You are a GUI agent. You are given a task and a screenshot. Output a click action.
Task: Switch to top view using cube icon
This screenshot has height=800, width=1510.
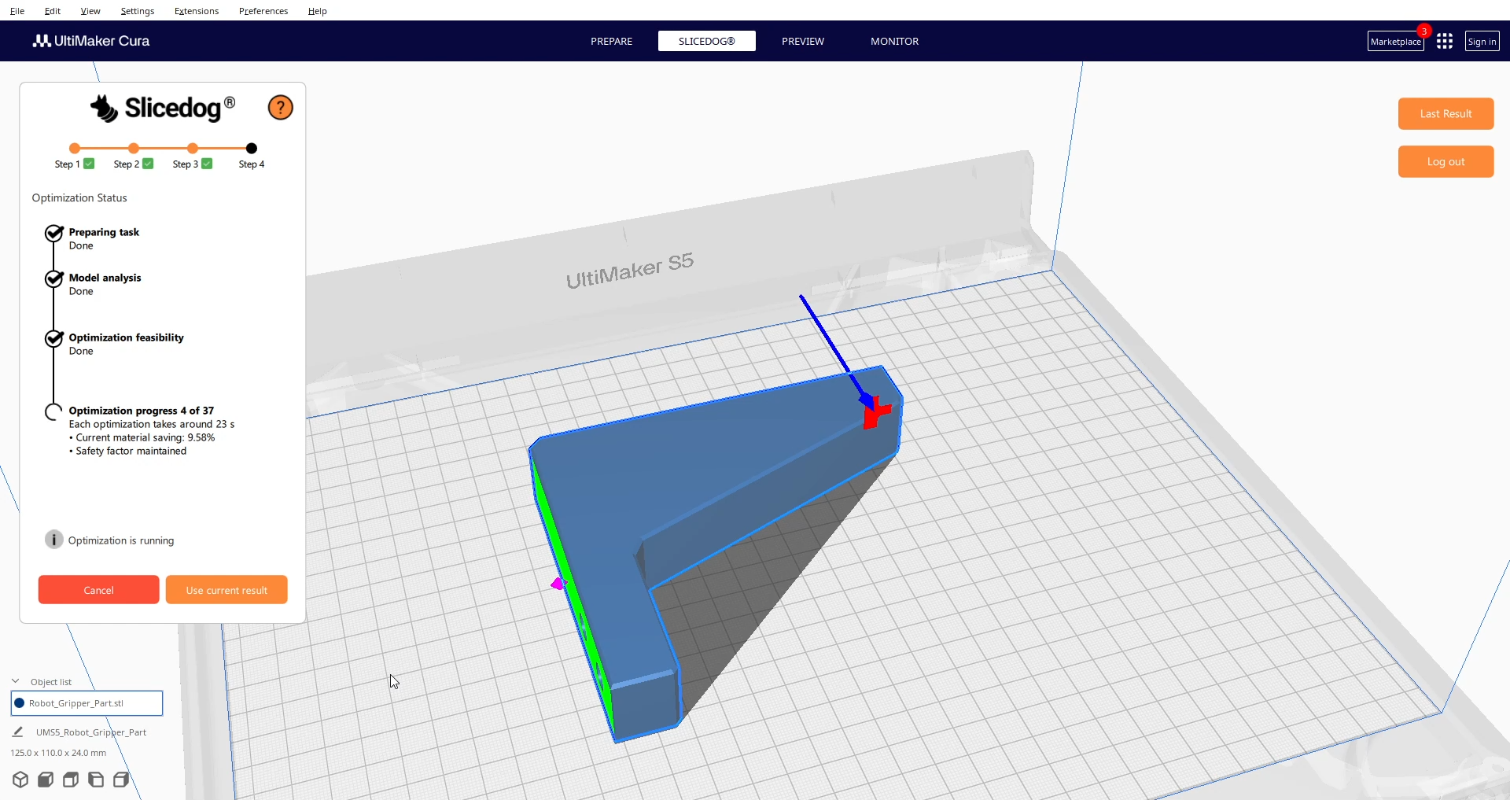click(x=71, y=780)
